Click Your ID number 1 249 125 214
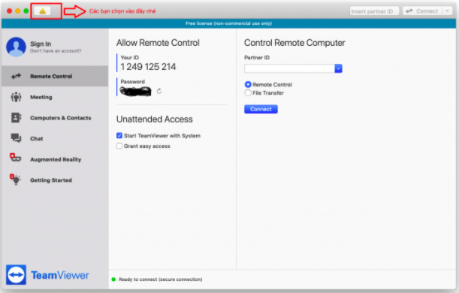 pyautogui.click(x=148, y=67)
